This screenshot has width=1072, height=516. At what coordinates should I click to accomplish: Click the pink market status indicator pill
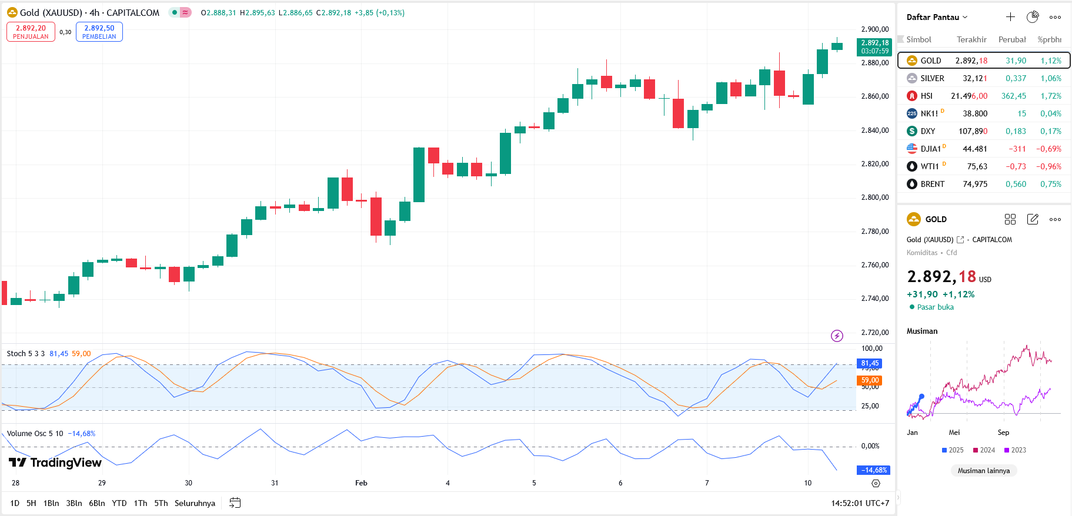click(185, 12)
